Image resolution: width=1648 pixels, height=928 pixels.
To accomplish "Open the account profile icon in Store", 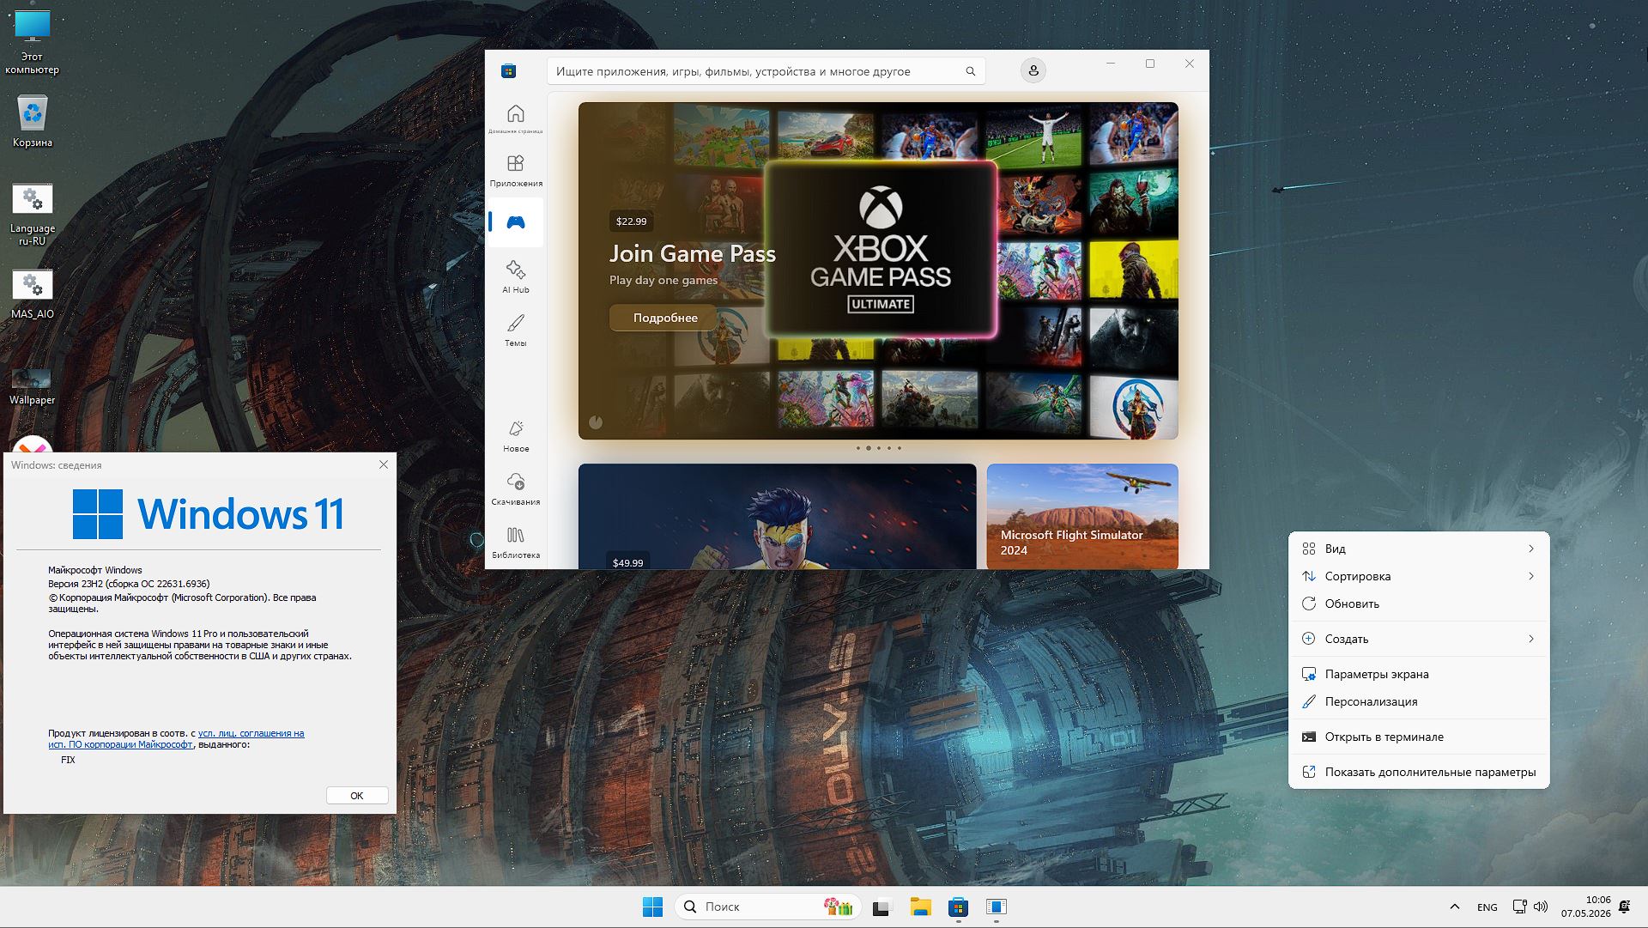I will (x=1033, y=70).
